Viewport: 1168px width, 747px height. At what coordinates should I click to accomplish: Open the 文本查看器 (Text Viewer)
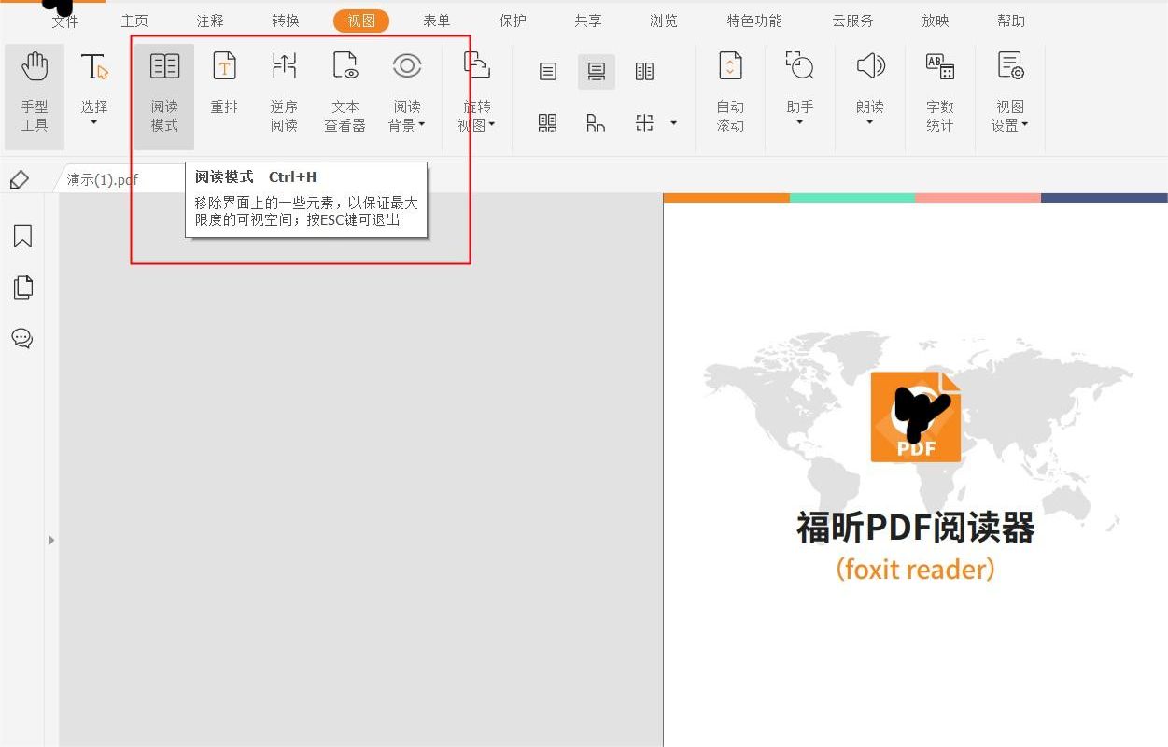click(345, 89)
